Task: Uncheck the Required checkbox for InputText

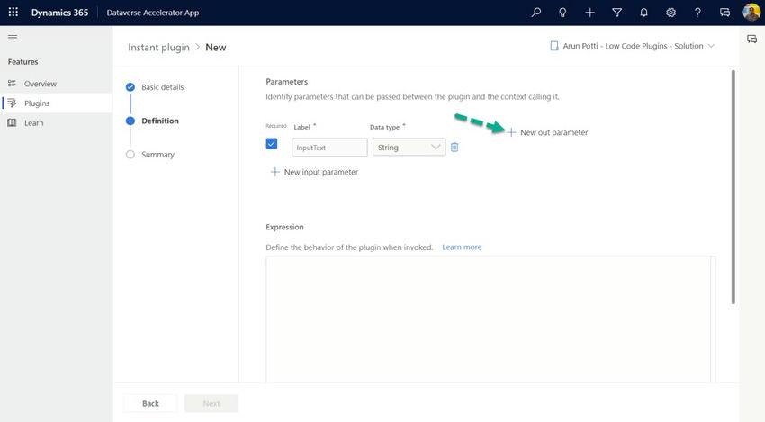Action: [x=272, y=144]
